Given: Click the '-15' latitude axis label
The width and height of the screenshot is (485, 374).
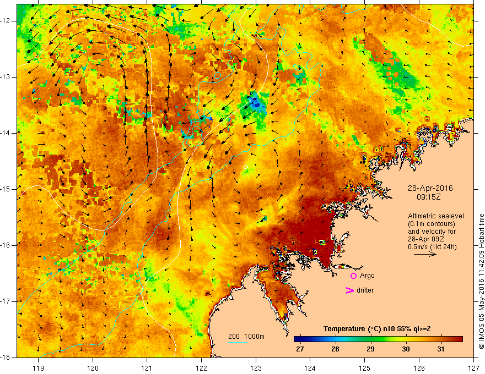Looking at the screenshot, I should (x=6, y=189).
